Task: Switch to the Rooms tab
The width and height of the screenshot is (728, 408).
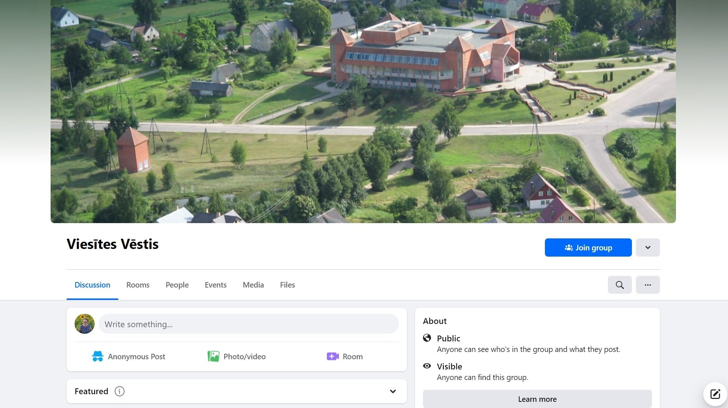Action: coord(138,285)
